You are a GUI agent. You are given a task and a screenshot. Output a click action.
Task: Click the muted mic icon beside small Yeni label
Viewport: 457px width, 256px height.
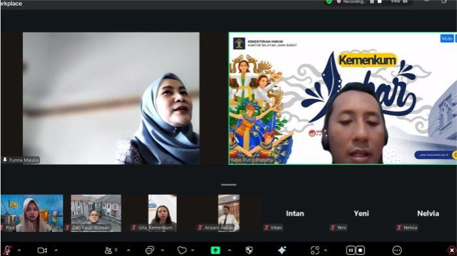coord(333,227)
